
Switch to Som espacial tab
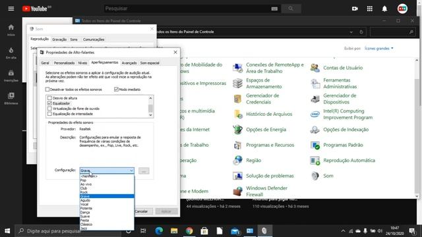click(150, 63)
